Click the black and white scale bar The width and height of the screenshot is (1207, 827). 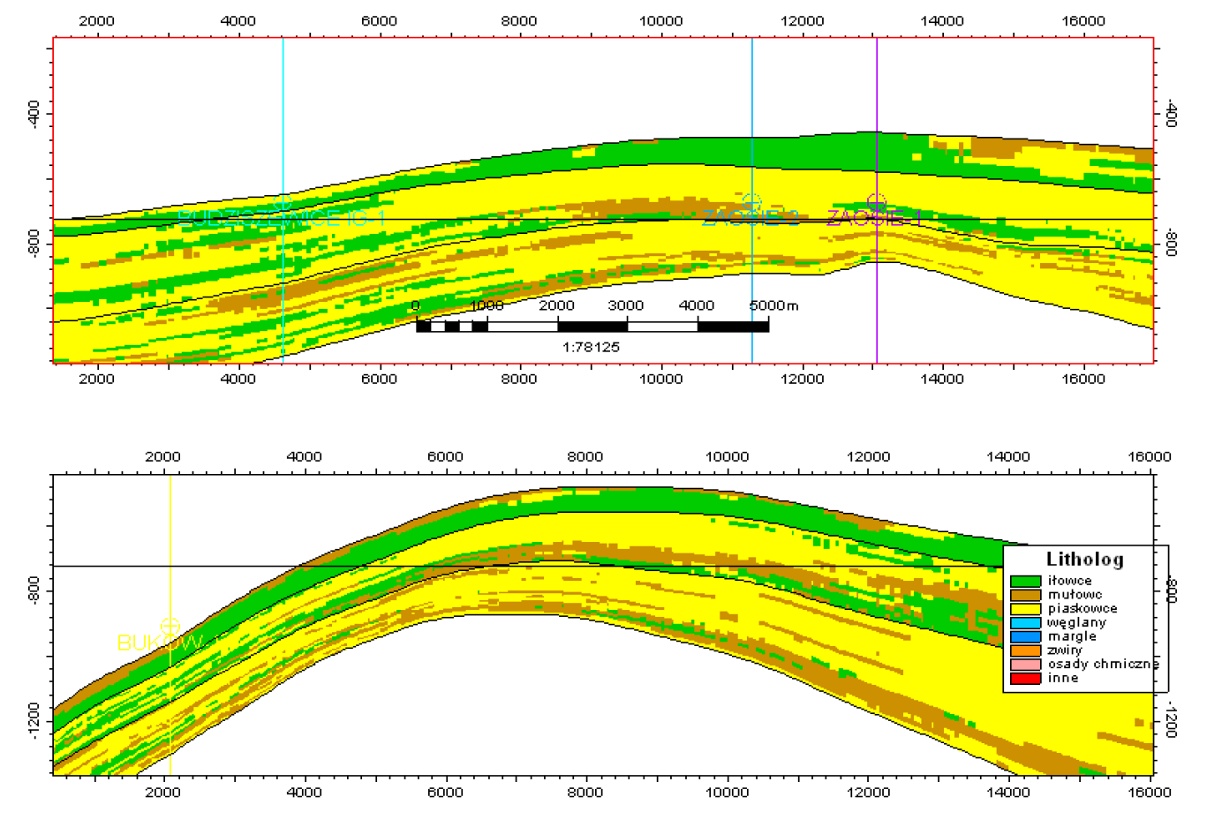[x=592, y=327]
